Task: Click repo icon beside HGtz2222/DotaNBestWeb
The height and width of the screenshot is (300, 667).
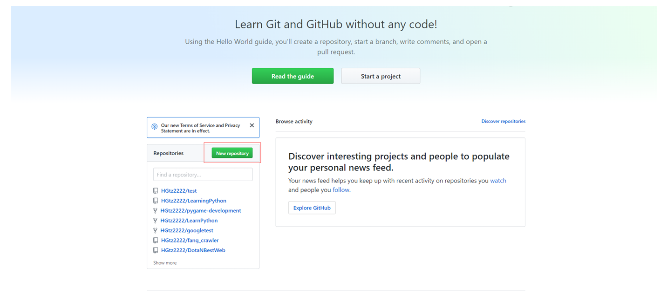Action: click(x=156, y=250)
